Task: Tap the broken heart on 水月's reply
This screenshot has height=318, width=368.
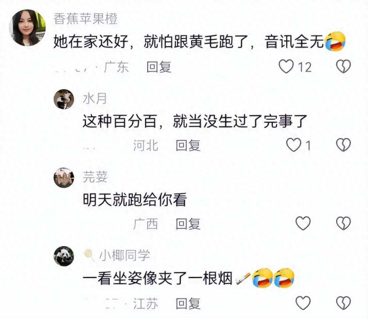Action: pyautogui.click(x=343, y=144)
